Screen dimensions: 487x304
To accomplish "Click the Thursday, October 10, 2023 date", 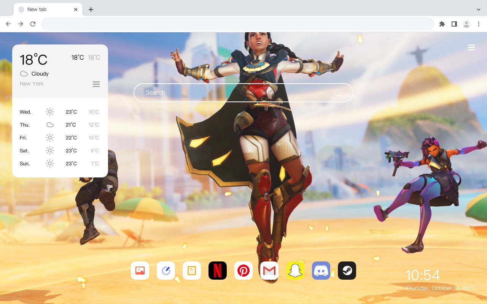I will [x=440, y=288].
